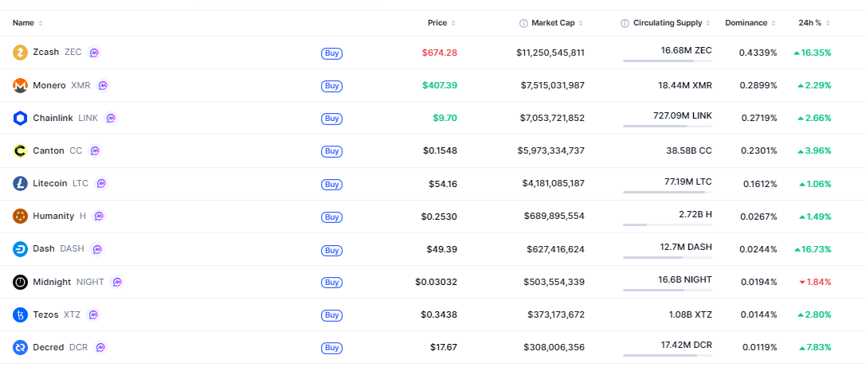
Task: Open the Chainlink name link
Action: 53,118
